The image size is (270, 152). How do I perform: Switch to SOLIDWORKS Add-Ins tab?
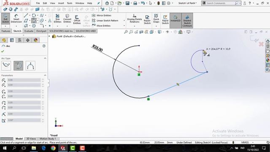click(x=61, y=31)
